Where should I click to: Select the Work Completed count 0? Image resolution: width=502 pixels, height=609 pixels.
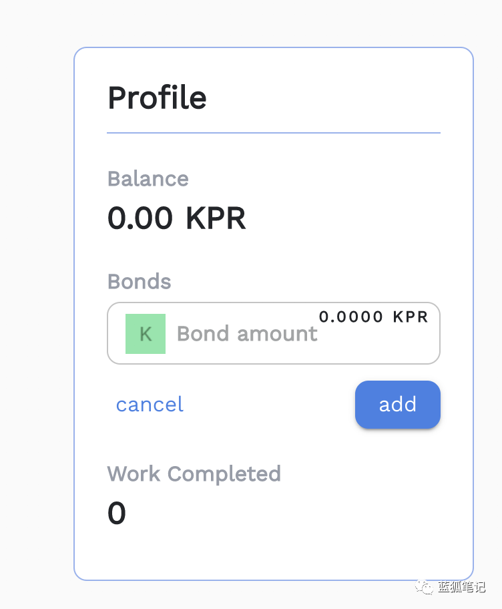coord(117,514)
